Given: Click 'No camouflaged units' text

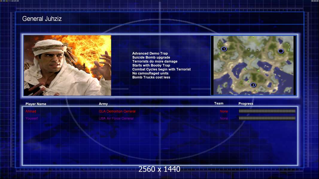Looking at the screenshot, I should pos(150,73).
